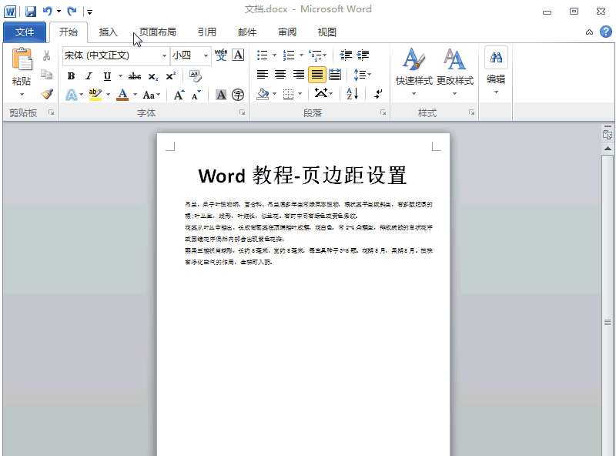Click the Cut scissors icon

coord(47,55)
